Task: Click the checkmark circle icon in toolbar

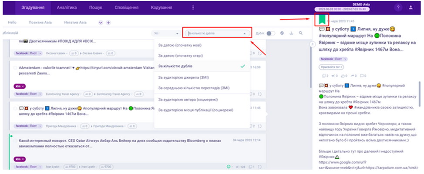Action: [x=282, y=33]
